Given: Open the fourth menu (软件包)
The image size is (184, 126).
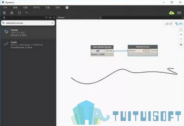Looking at the screenshot, I should point(37,8).
